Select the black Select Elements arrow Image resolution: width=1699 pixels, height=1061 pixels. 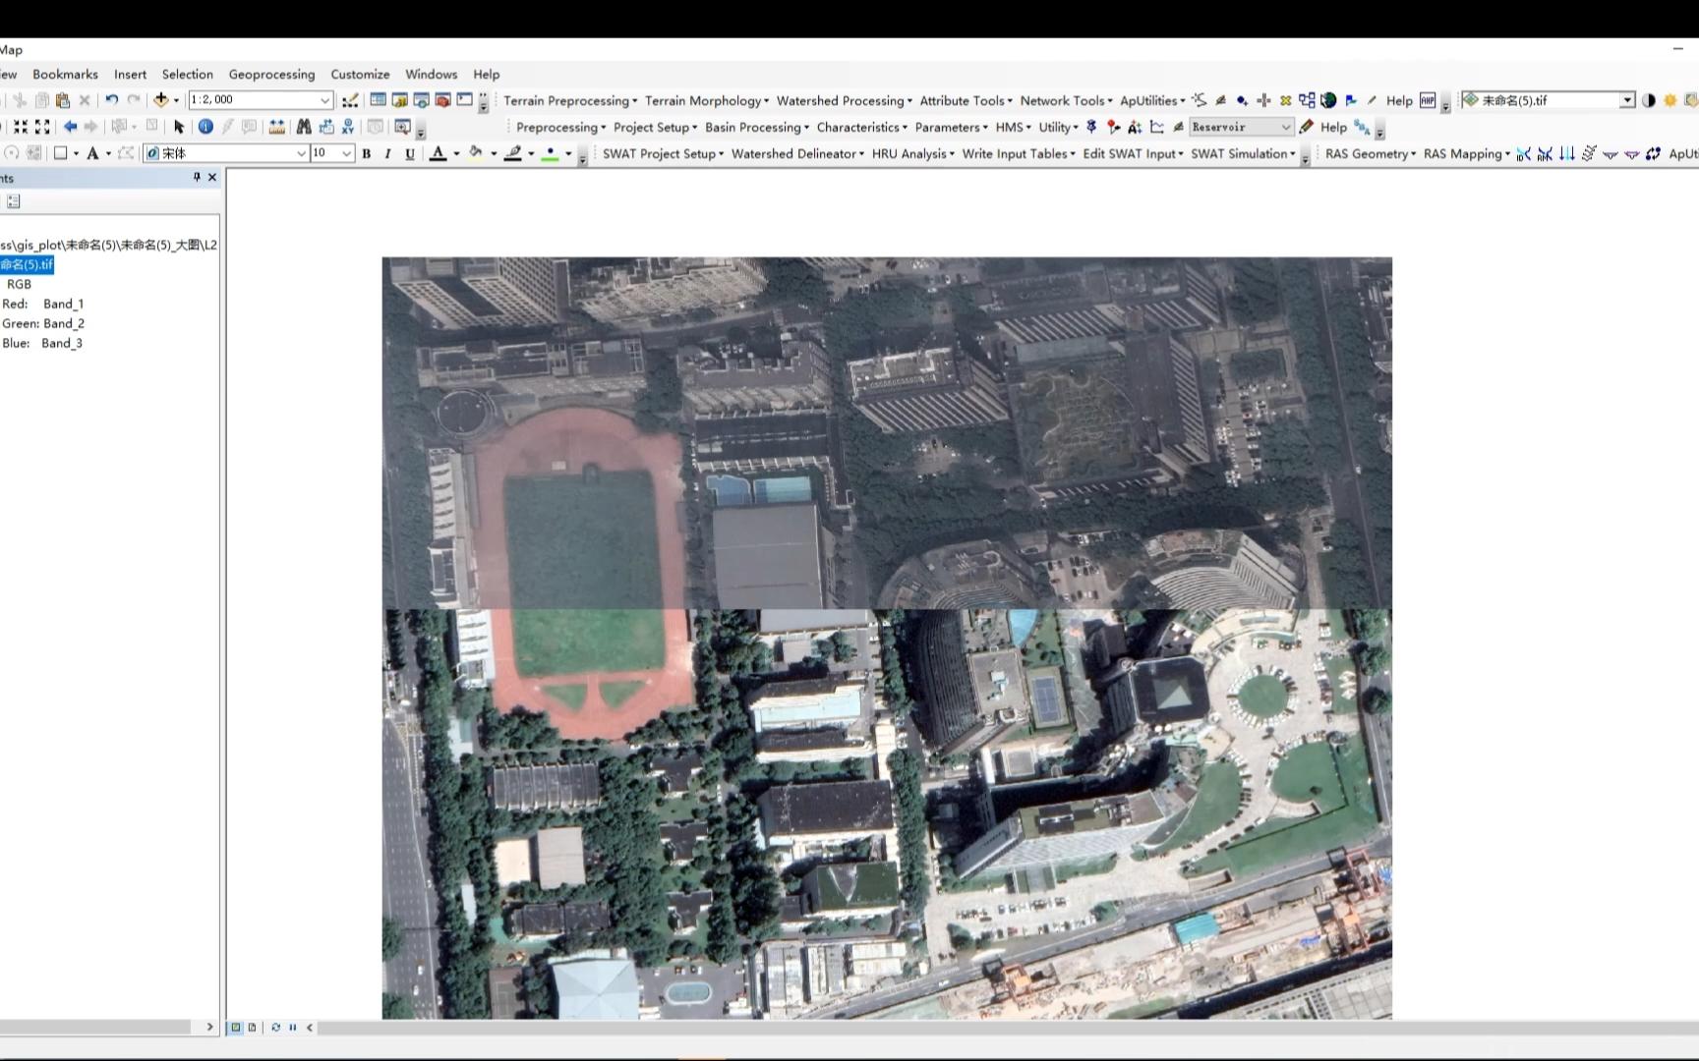coord(179,127)
